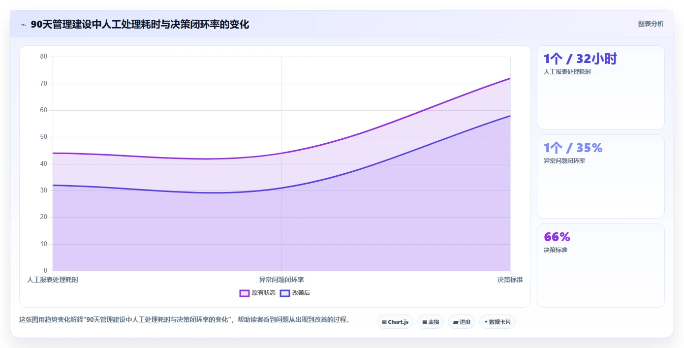
Task: Click the 图表分析 label in header
Action: pos(651,24)
